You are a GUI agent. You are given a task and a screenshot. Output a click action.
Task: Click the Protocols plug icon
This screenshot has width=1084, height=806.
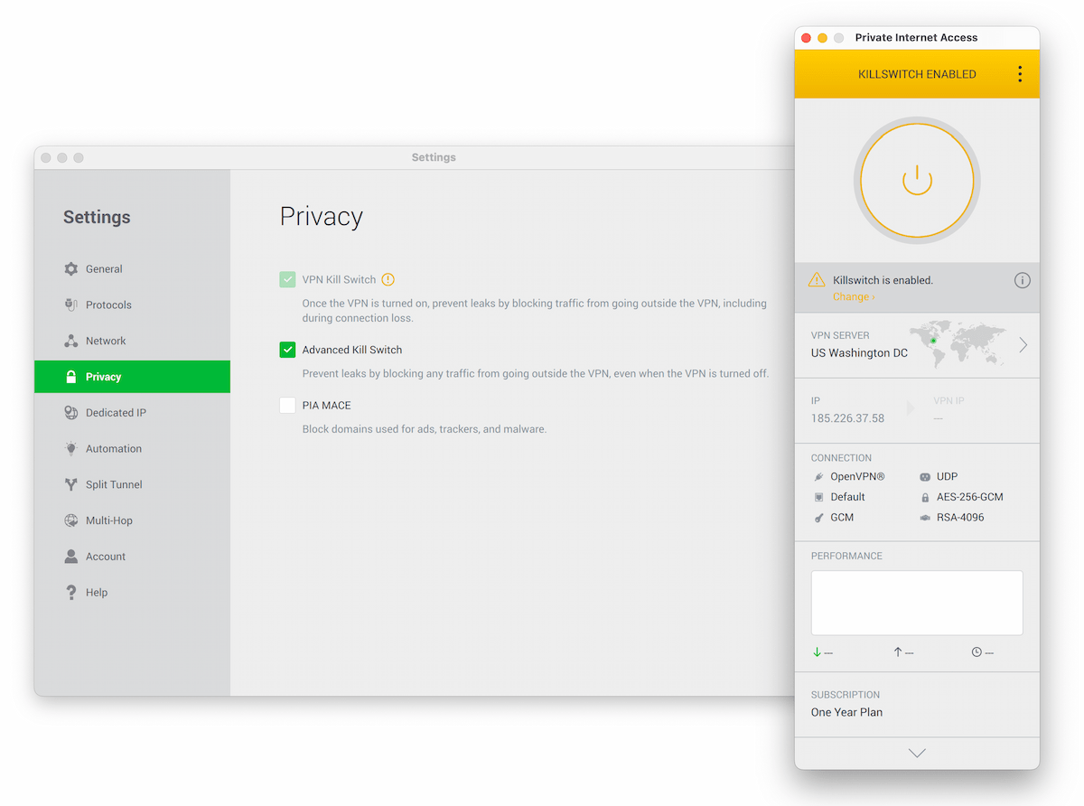point(71,305)
